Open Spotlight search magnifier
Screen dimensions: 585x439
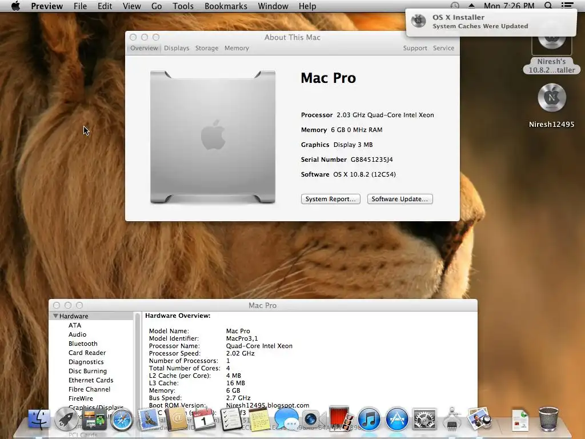548,6
